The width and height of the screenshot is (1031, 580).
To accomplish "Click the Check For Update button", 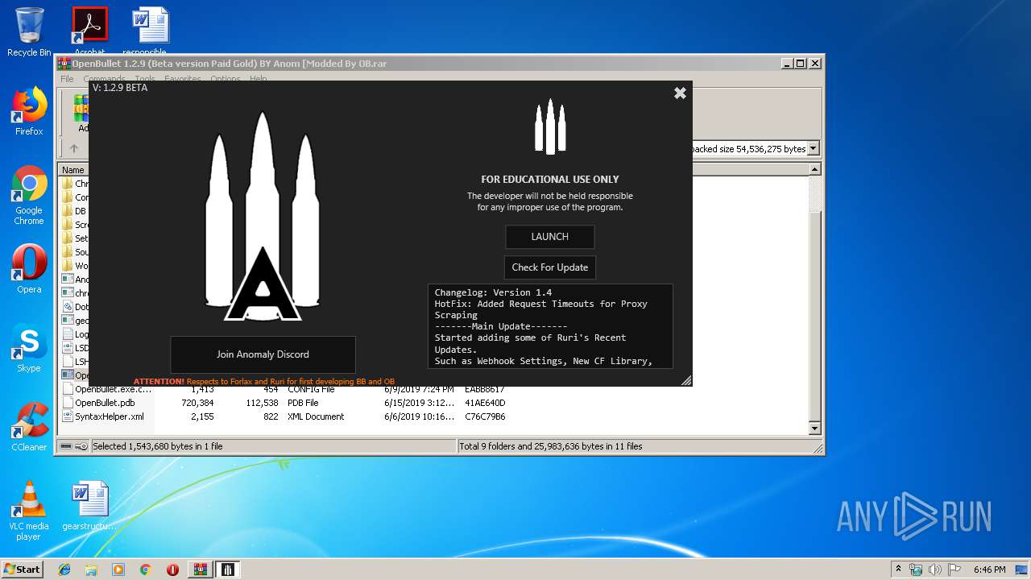I will [x=550, y=267].
